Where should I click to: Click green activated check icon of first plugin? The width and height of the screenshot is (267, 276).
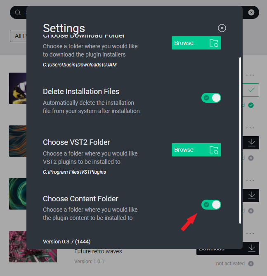click(x=251, y=105)
